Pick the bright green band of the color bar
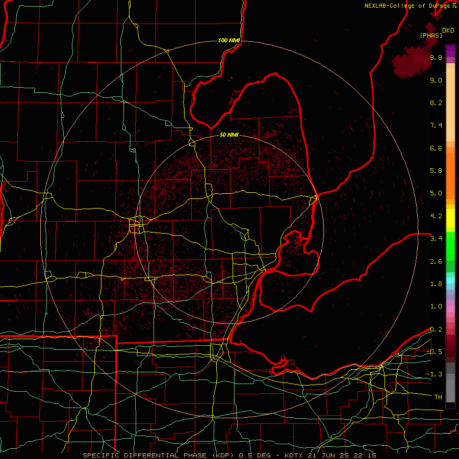The height and width of the screenshot is (459, 459). click(x=450, y=246)
